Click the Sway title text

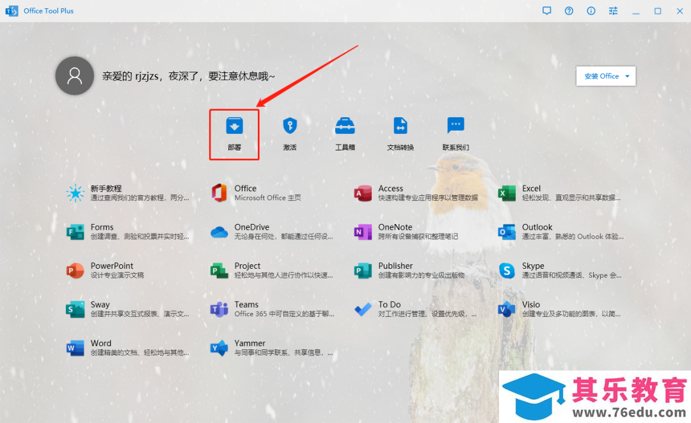[100, 305]
